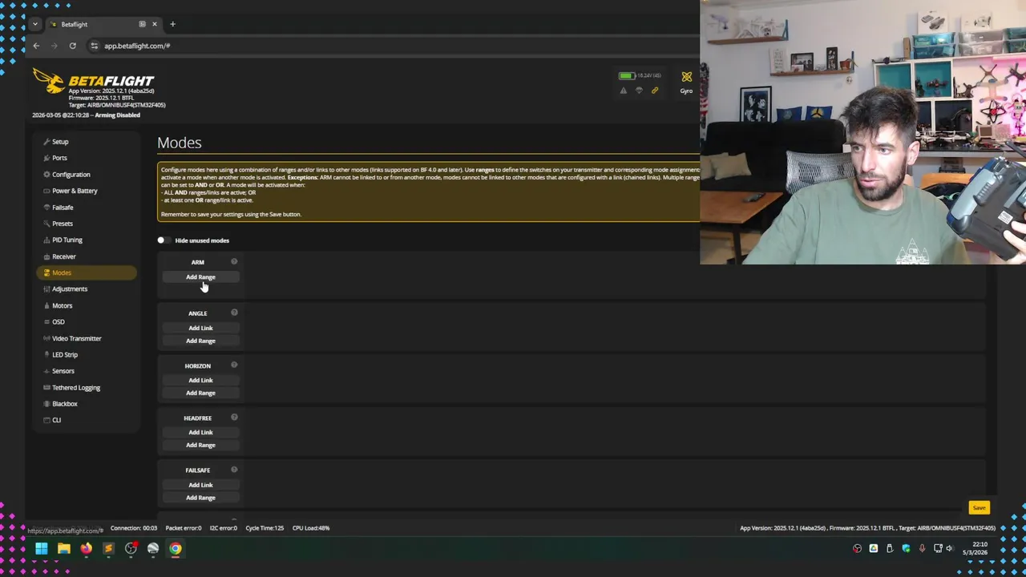
Task: Click 'Cycle Time:125' in status bar
Action: 265,528
